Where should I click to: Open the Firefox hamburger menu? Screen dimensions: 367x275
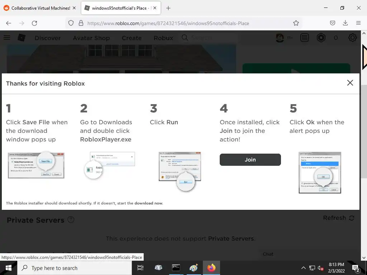pyautogui.click(x=358, y=23)
